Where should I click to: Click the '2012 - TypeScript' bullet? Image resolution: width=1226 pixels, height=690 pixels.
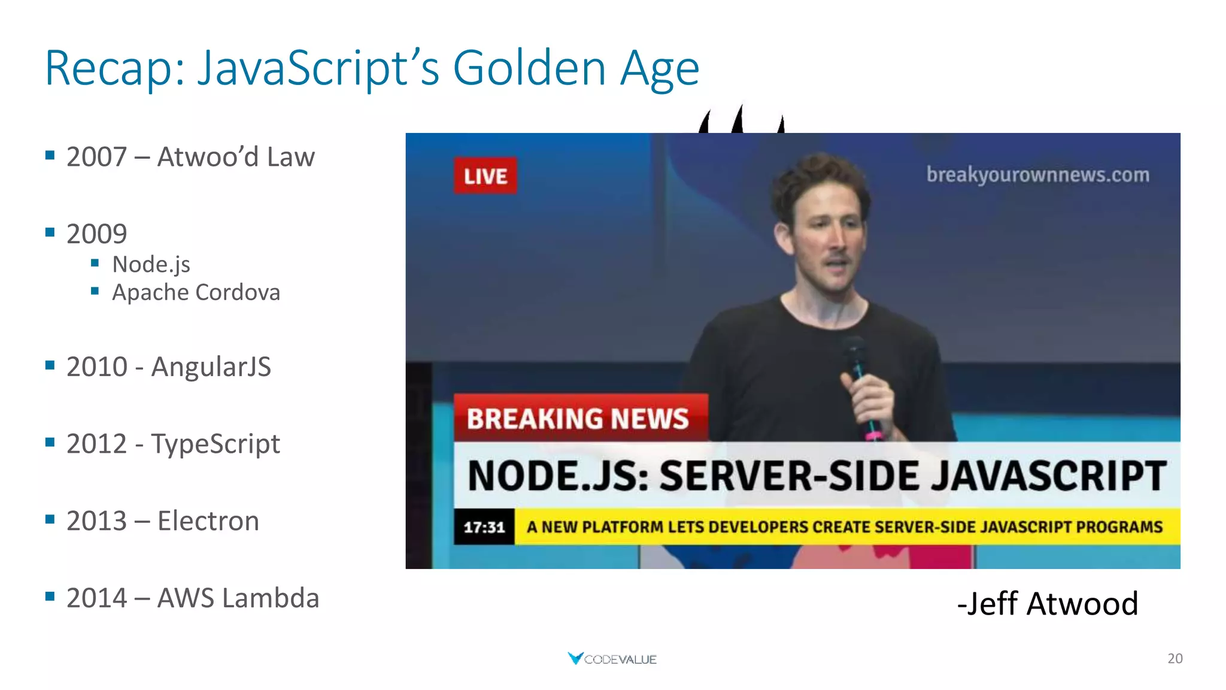(x=173, y=444)
